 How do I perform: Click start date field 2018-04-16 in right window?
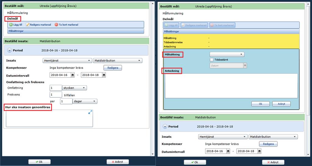click(x=216, y=151)
